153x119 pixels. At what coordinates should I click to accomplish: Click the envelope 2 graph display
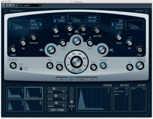tap(94, 99)
